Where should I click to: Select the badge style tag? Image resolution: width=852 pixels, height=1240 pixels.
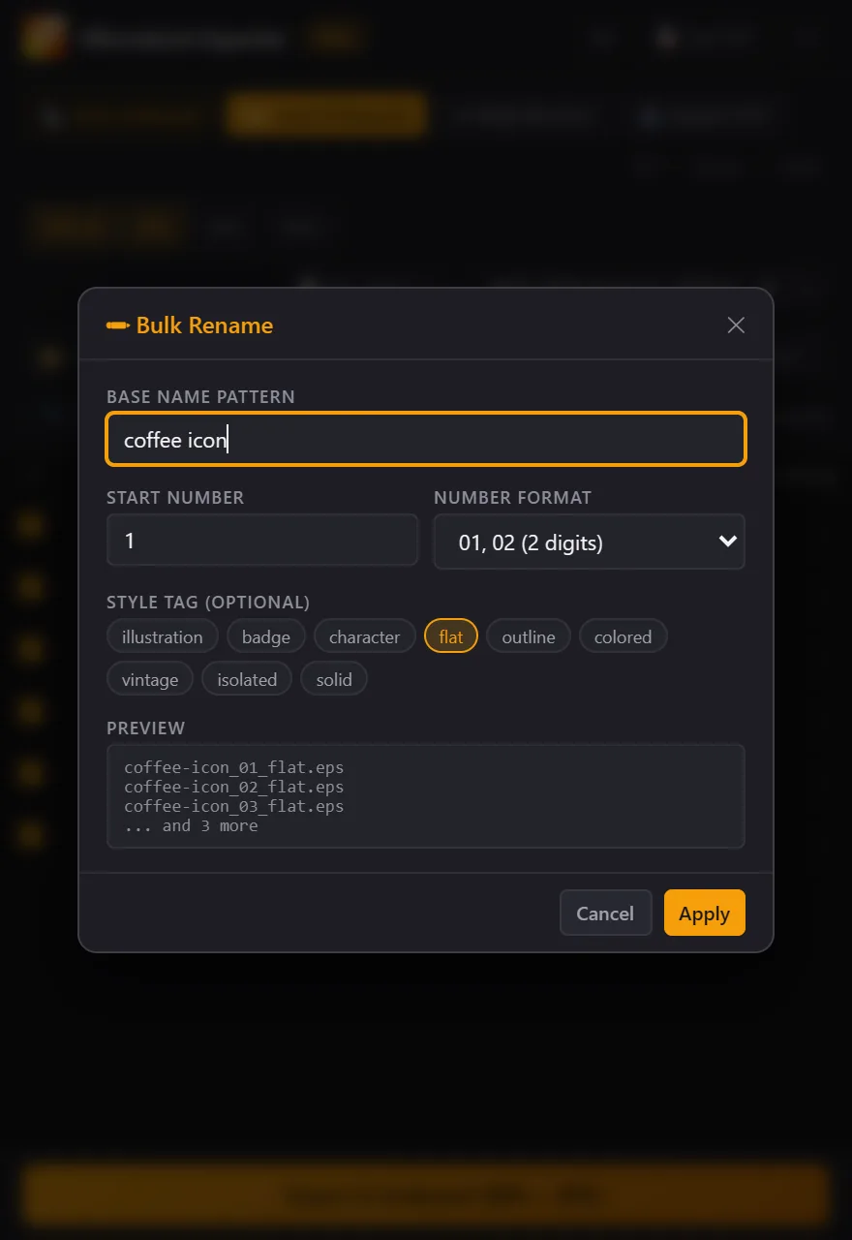266,636
